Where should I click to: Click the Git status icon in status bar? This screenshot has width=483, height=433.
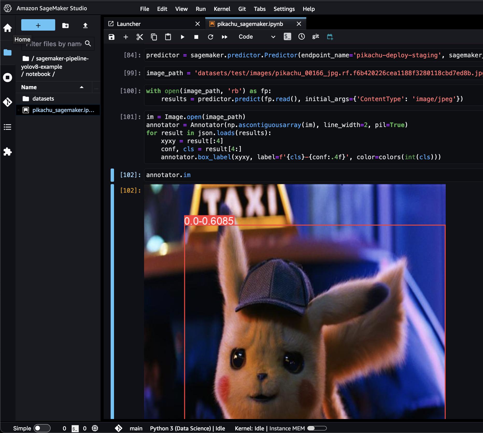[x=118, y=428]
